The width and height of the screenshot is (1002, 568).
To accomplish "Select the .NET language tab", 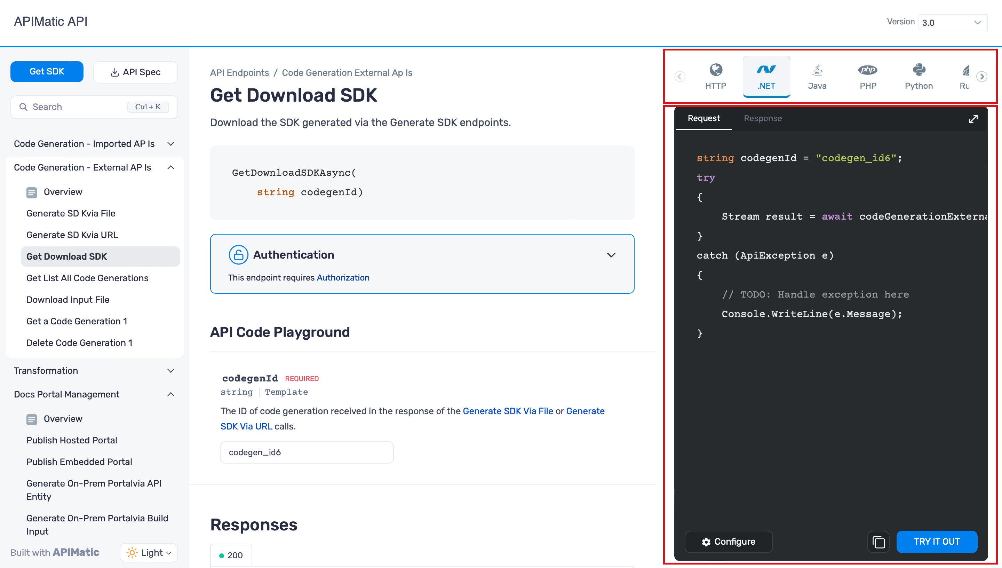I will coord(766,77).
